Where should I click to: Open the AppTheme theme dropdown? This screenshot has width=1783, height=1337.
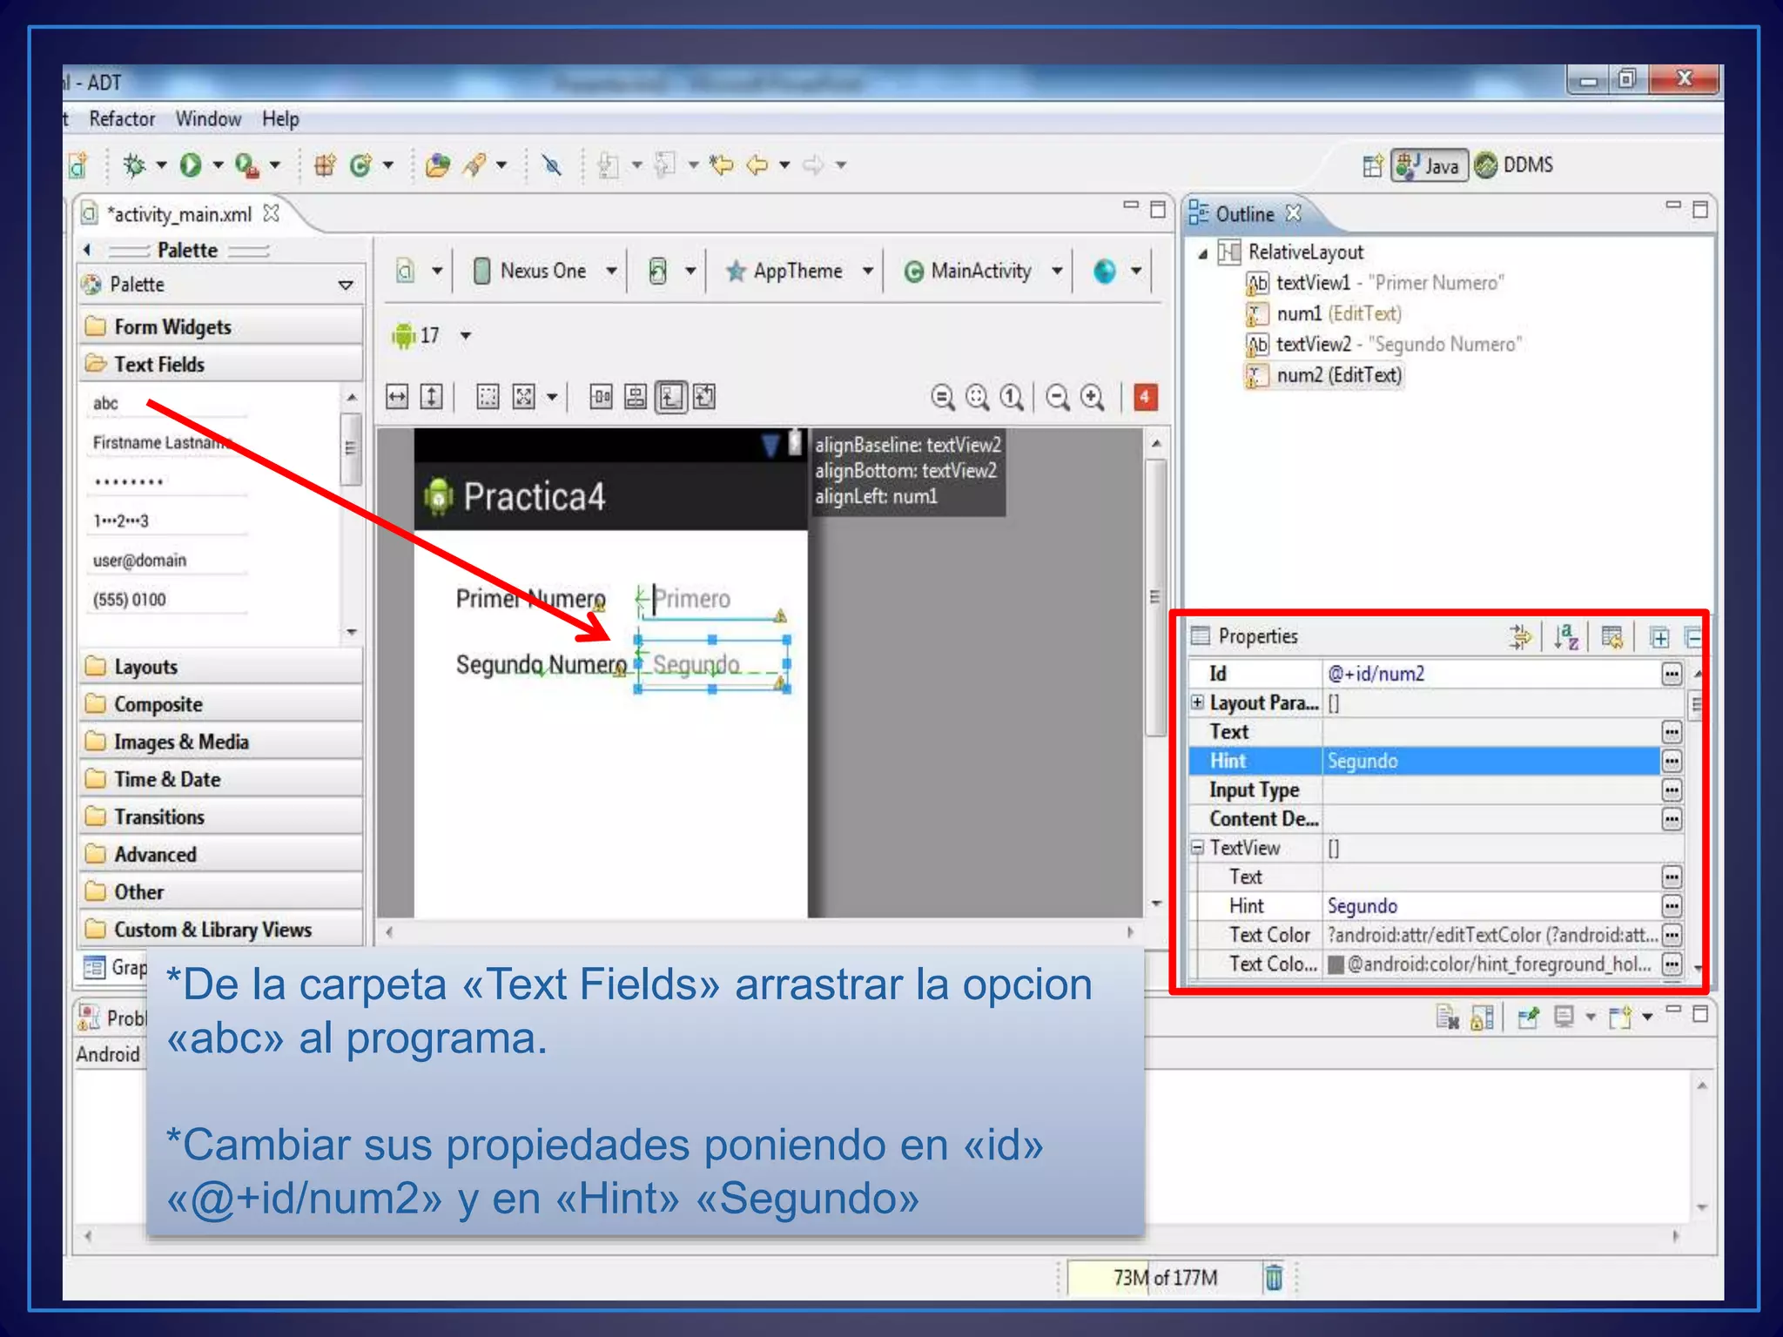[799, 271]
